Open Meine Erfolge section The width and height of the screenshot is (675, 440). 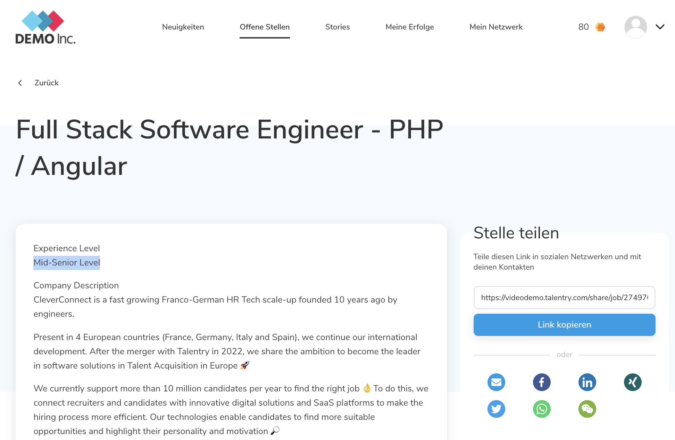click(410, 27)
